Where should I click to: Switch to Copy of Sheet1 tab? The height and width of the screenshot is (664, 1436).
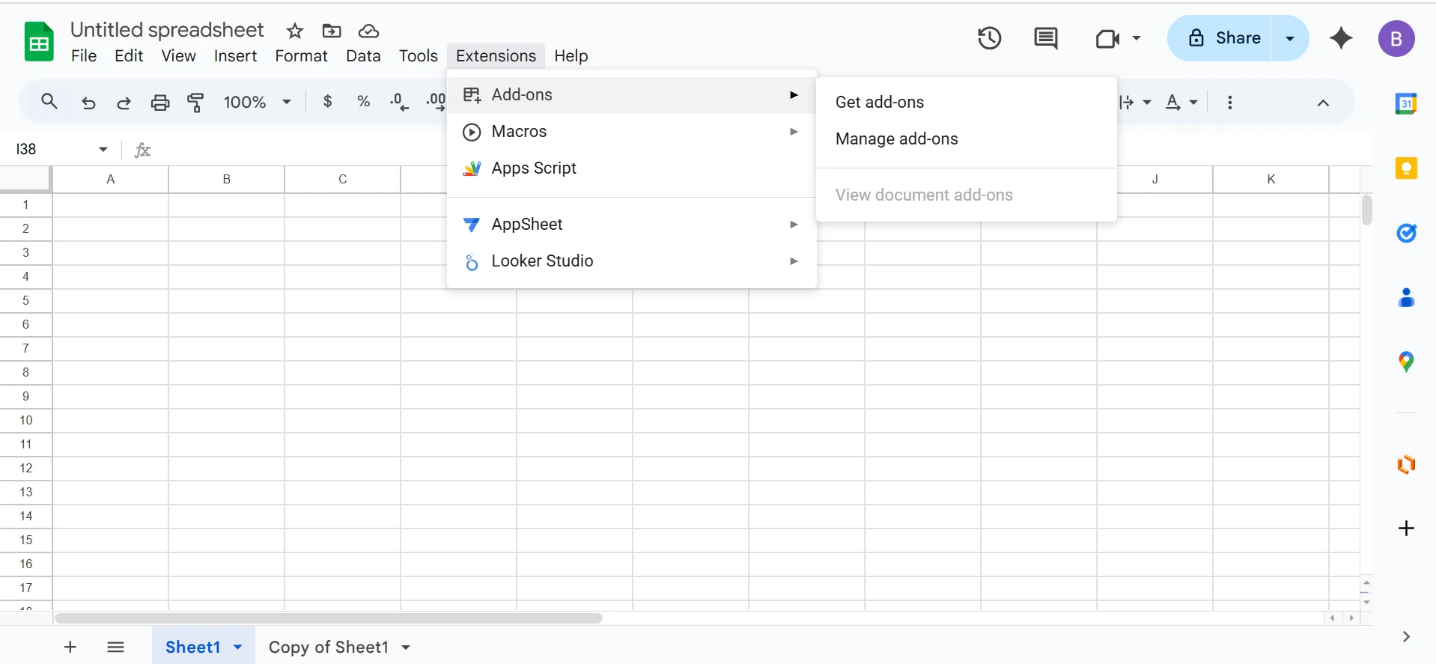(x=328, y=648)
